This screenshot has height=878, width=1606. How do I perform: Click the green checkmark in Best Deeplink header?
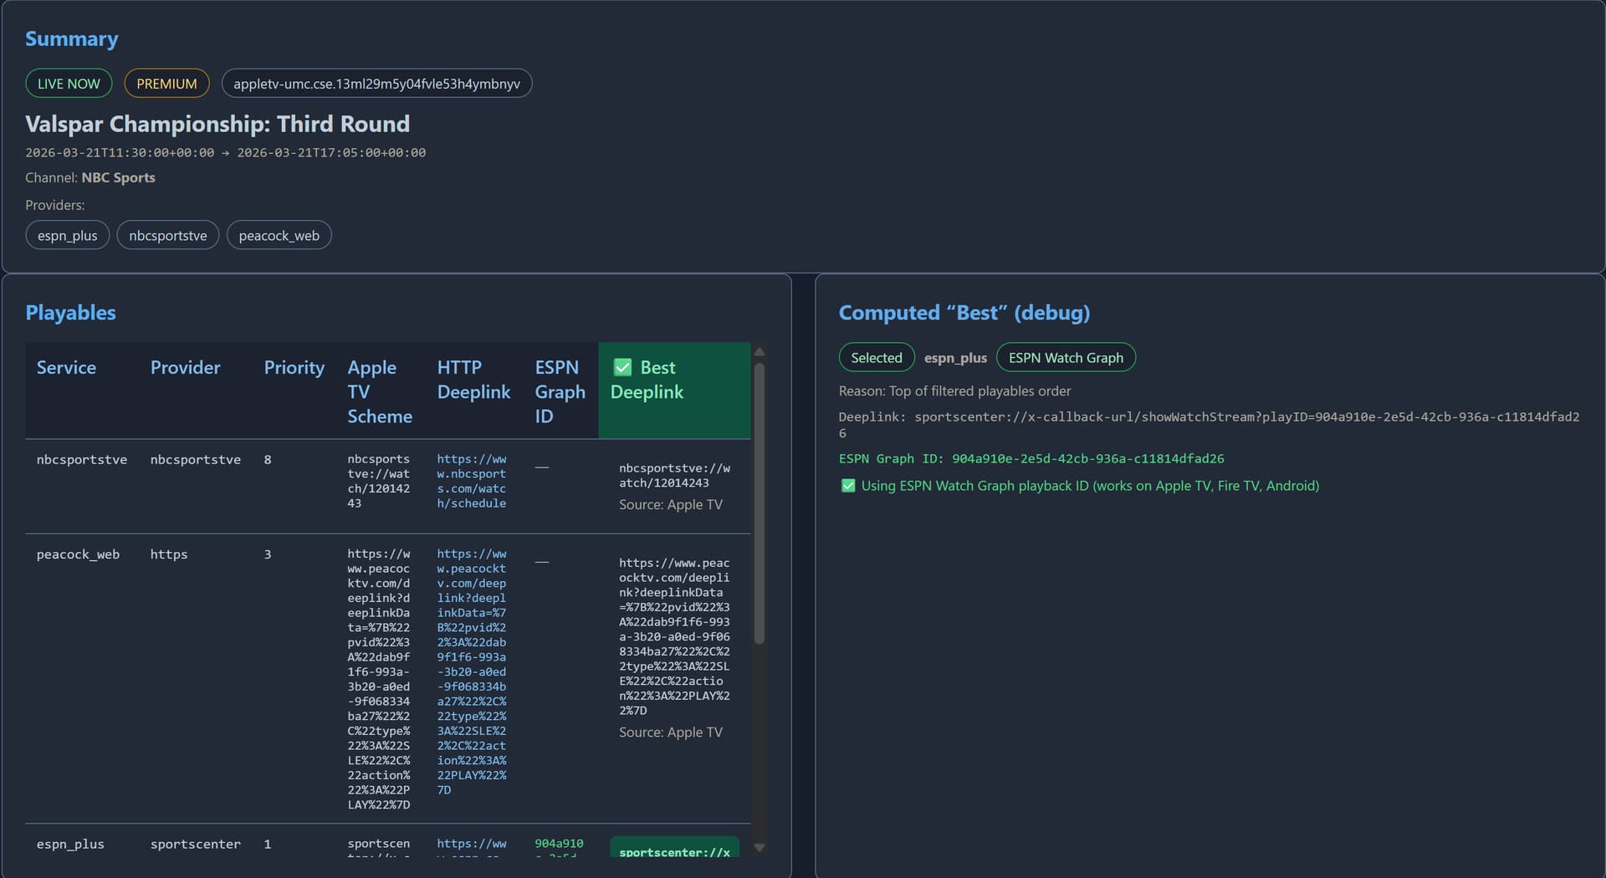(x=622, y=367)
